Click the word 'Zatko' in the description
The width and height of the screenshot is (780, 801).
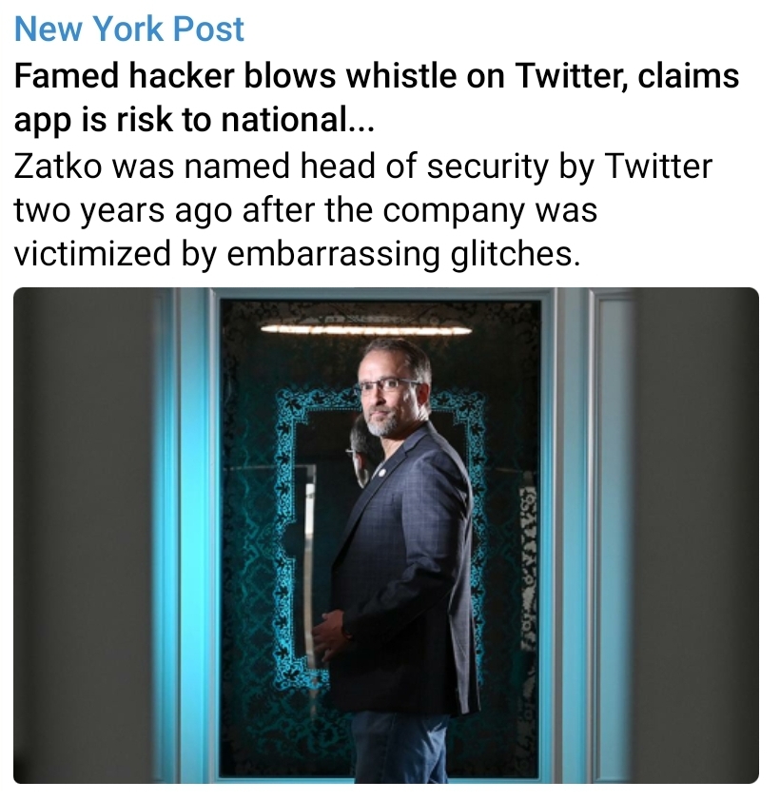58,166
